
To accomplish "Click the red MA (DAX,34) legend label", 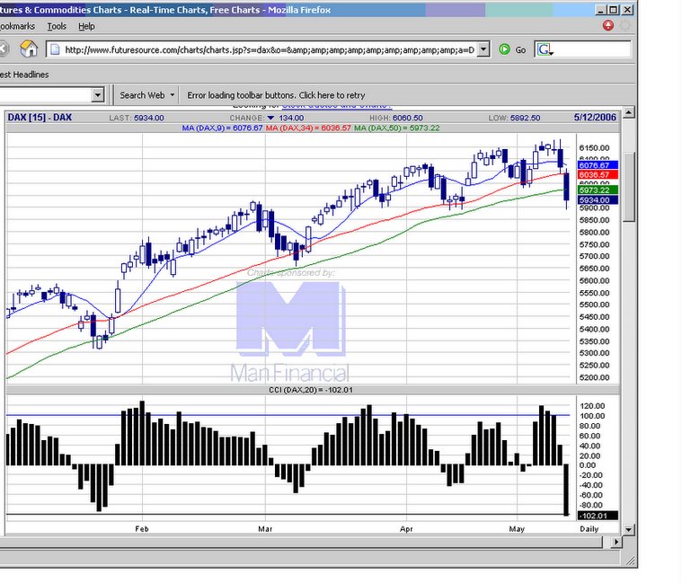I will (308, 128).
